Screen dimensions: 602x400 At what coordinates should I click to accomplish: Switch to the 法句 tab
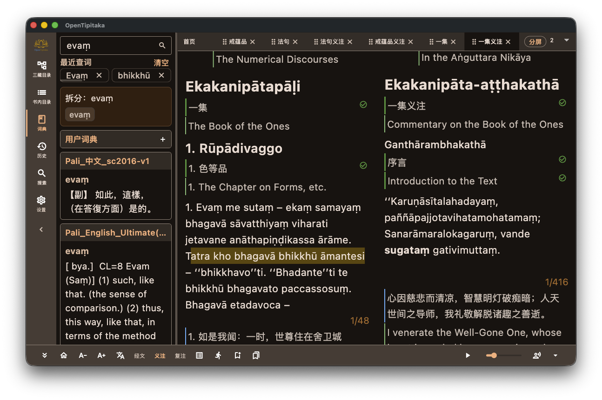284,41
